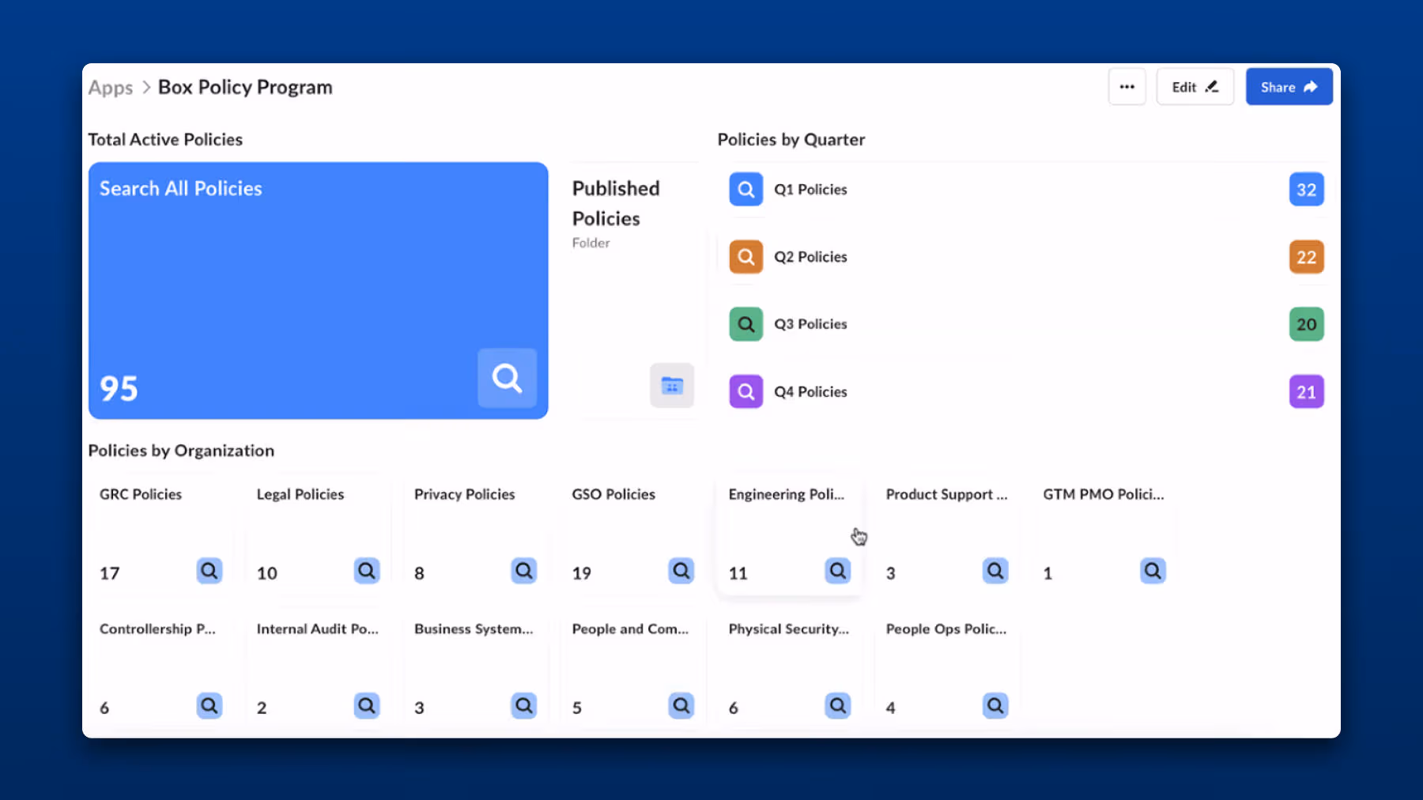The height and width of the screenshot is (800, 1423).
Task: Click the Q3 Policies green search icon
Action: tap(745, 324)
